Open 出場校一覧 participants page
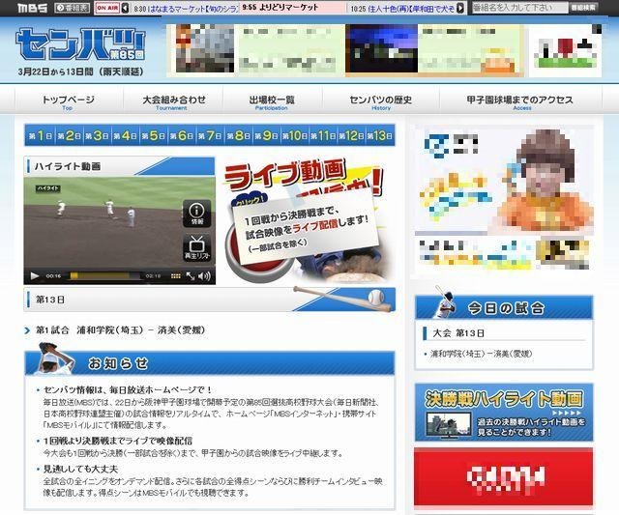Viewport: 619px width, 515px height. (x=271, y=101)
